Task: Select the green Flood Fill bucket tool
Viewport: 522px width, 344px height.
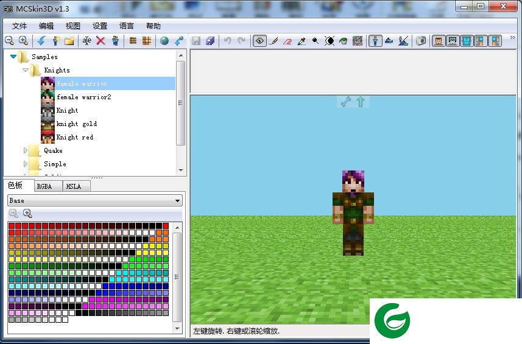Action: 343,41
